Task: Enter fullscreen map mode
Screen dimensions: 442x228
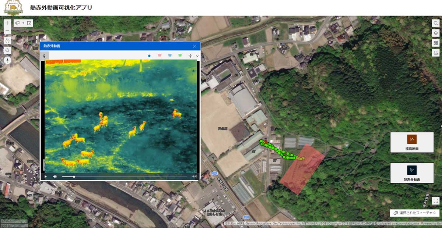Action: click(x=435, y=200)
